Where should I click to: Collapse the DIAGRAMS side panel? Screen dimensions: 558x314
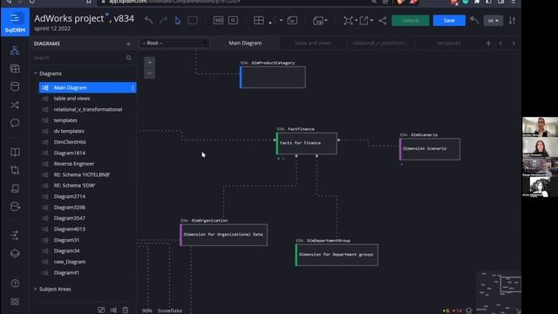tap(128, 44)
